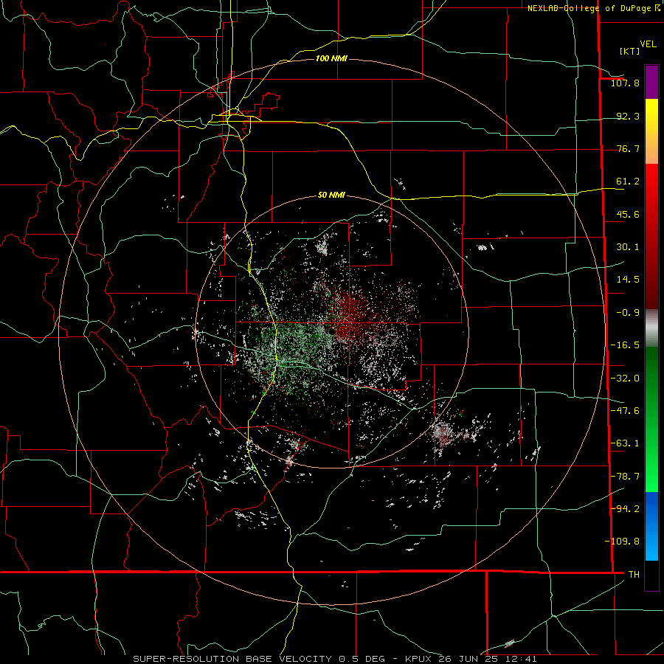The width and height of the screenshot is (664, 664).
Task: Click the Super-Resolution Base Velocity caption text
Action: 335,659
